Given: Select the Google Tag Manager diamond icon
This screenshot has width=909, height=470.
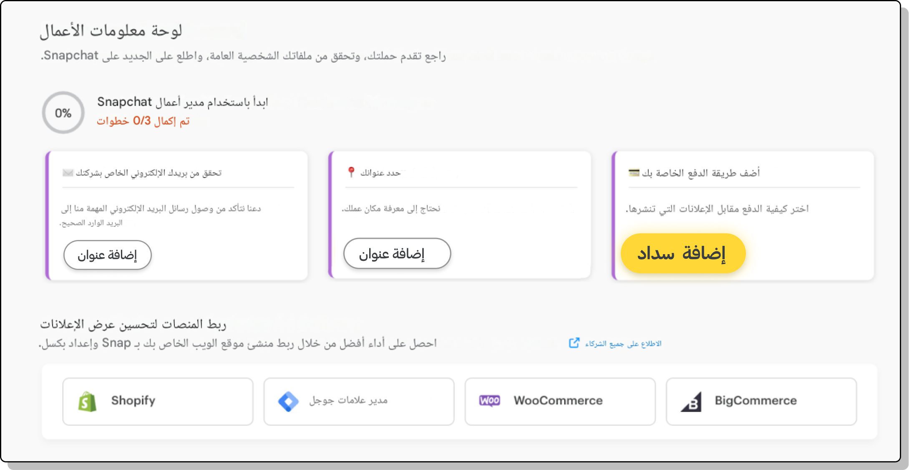Looking at the screenshot, I should [x=288, y=401].
